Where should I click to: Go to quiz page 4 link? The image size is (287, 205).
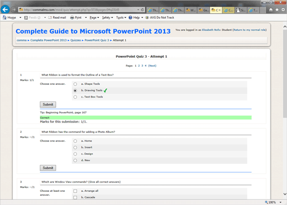tap(146, 66)
